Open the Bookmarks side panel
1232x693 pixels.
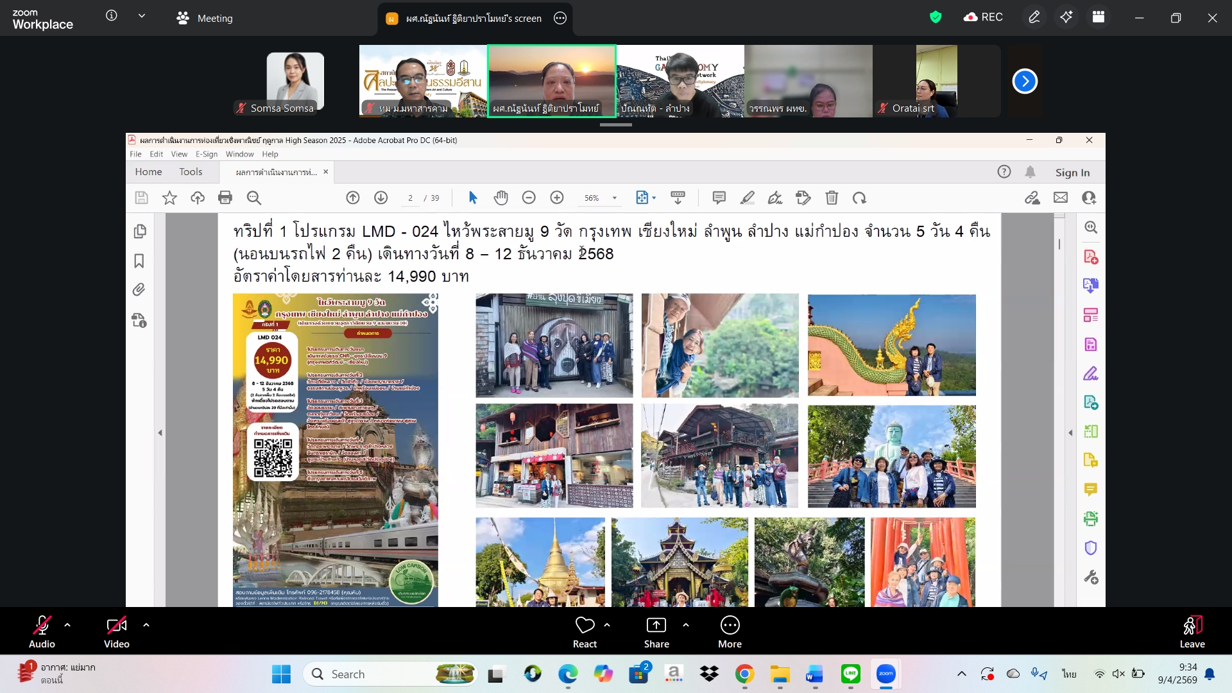(139, 261)
